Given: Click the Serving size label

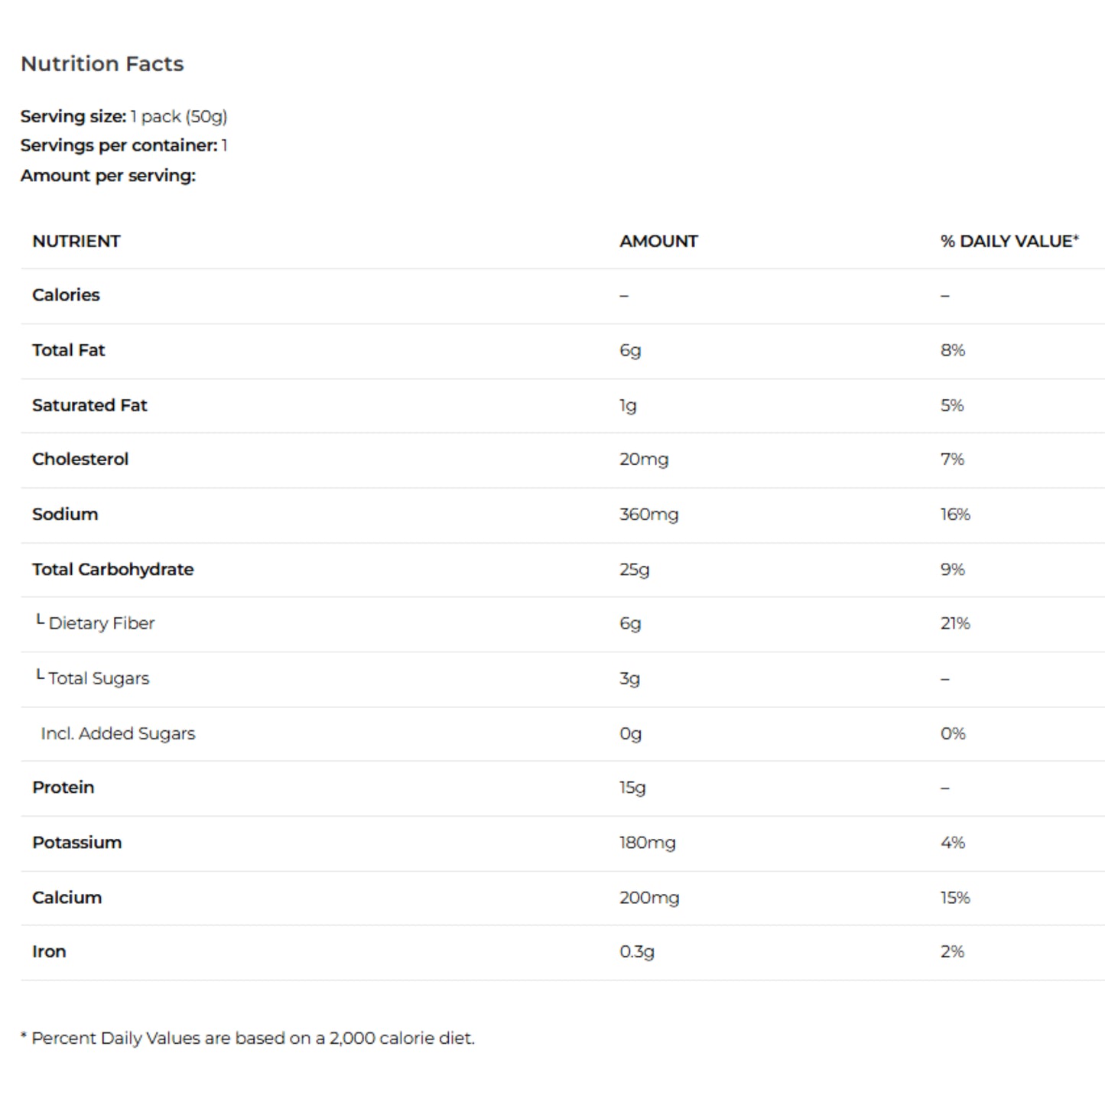Looking at the screenshot, I should pyautogui.click(x=73, y=116).
